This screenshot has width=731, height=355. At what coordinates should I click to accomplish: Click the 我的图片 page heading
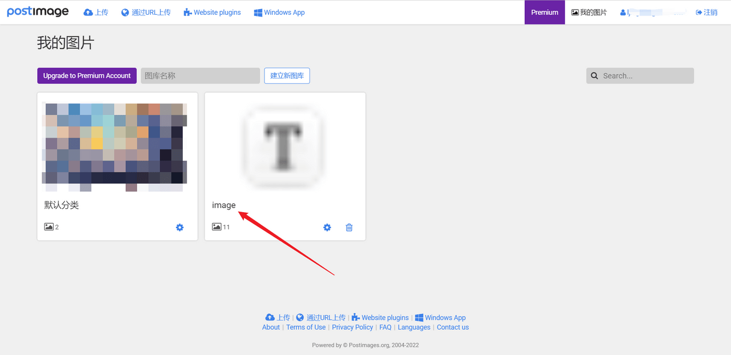tap(66, 43)
